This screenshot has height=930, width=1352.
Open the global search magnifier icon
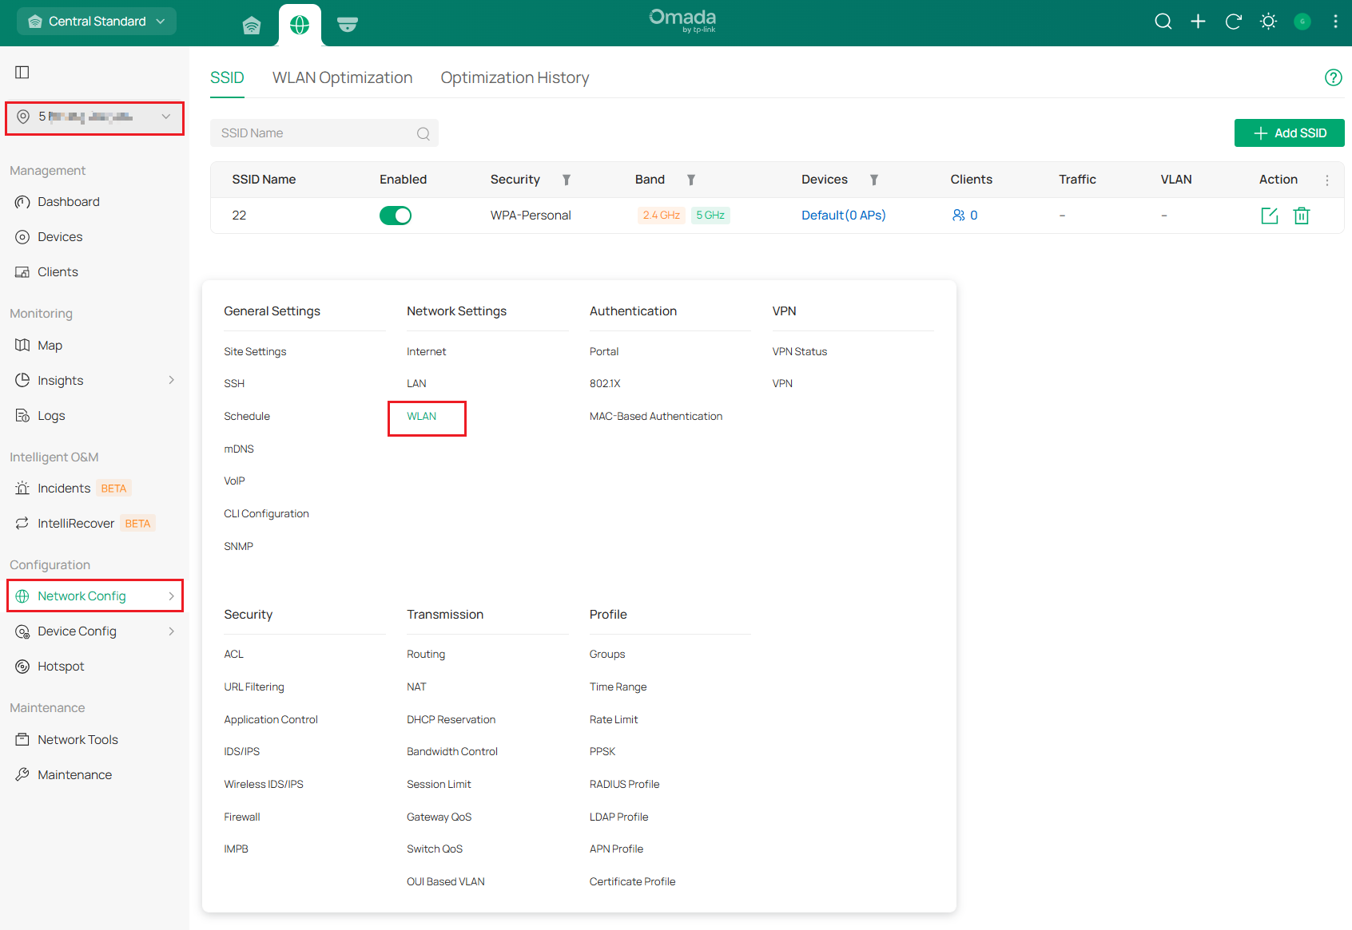tap(1163, 22)
